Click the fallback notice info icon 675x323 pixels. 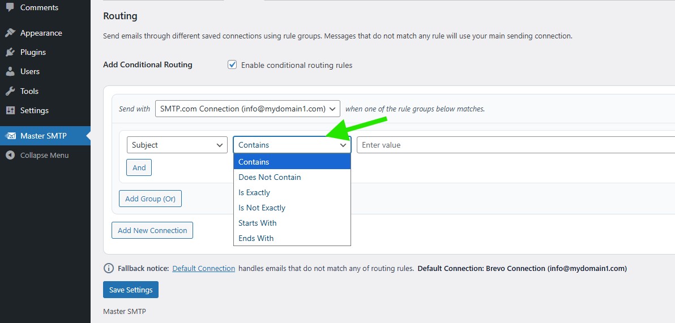108,268
